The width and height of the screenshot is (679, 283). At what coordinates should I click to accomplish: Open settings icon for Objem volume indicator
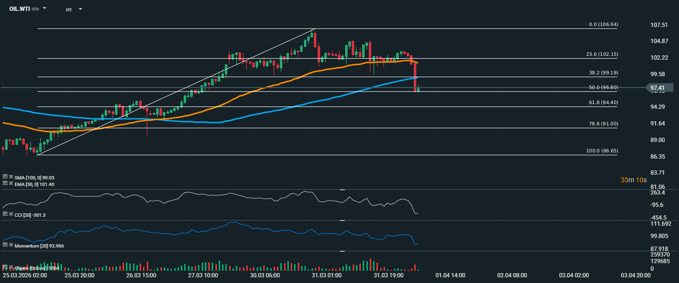(5, 267)
